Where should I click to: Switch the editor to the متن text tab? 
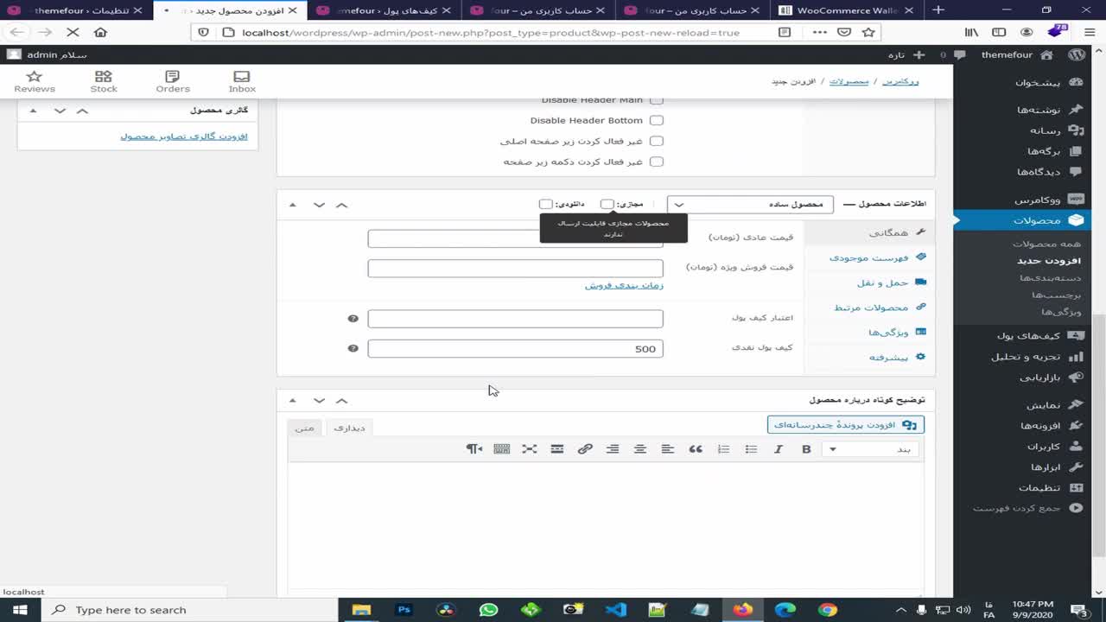pyautogui.click(x=304, y=428)
